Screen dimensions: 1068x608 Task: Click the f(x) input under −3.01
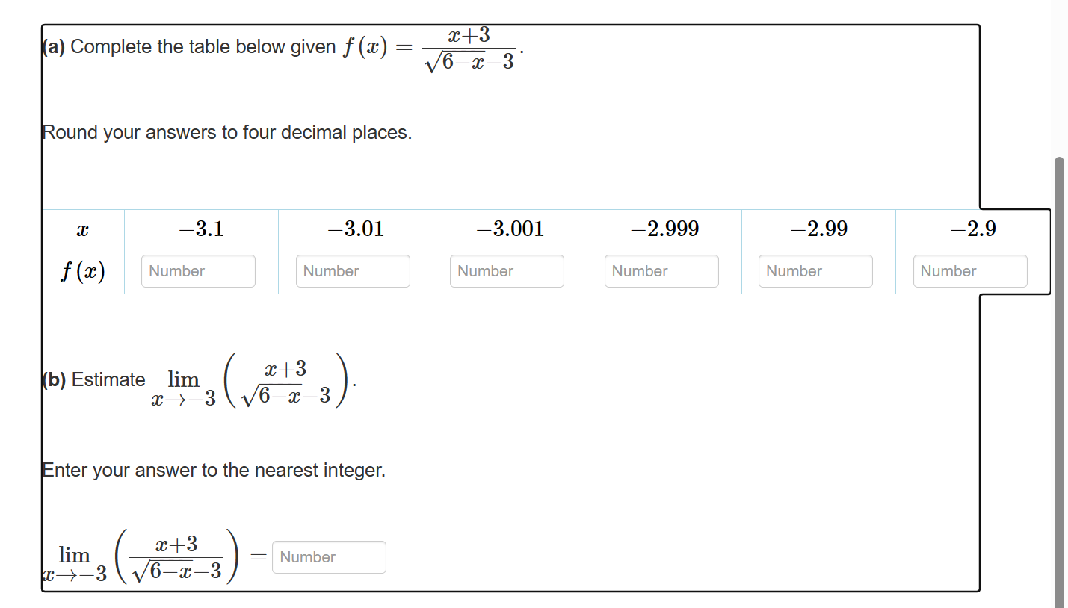352,270
